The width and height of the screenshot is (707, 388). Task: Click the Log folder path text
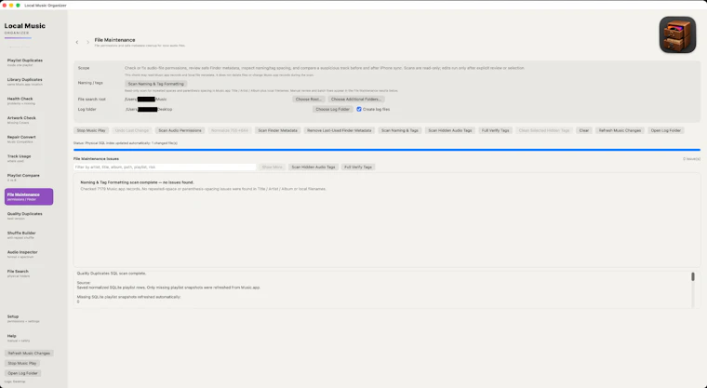click(x=149, y=109)
